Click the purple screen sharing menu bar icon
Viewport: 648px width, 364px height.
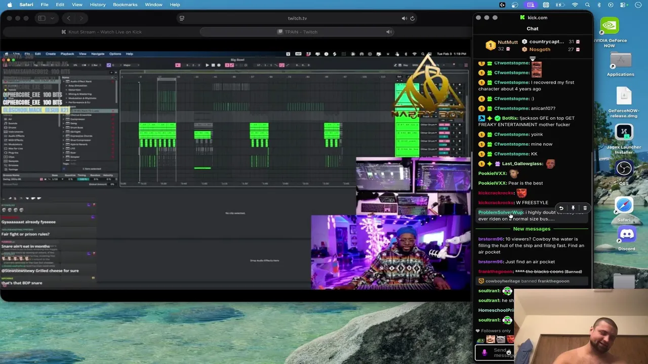pyautogui.click(x=531, y=5)
